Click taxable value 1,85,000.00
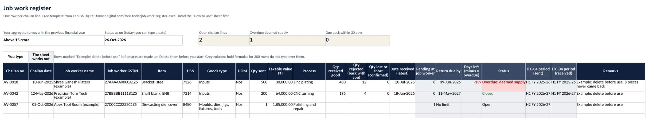649x118 pixels. 280,108
